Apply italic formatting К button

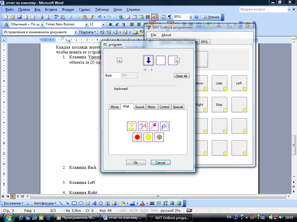117,25
